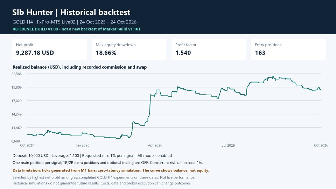Click the '19,809' y-axis label

[x=16, y=87]
